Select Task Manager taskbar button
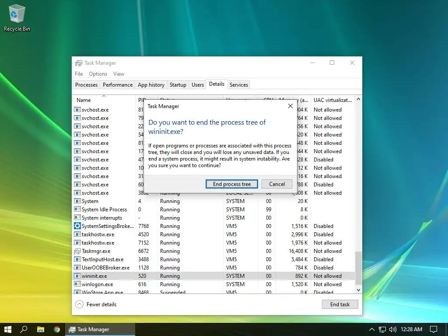The height and width of the screenshot is (336, 448). point(100,329)
